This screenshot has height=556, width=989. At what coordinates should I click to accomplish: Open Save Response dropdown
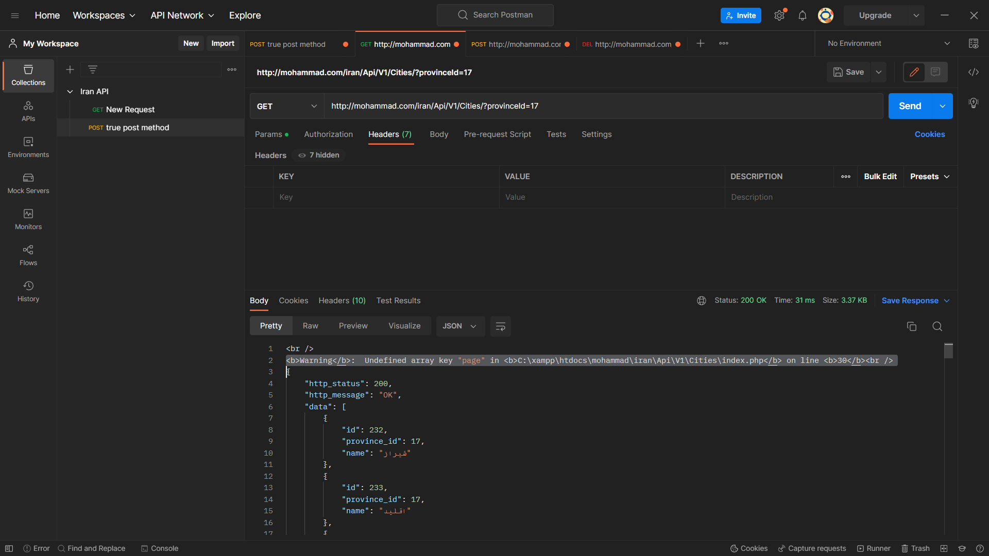pos(915,301)
